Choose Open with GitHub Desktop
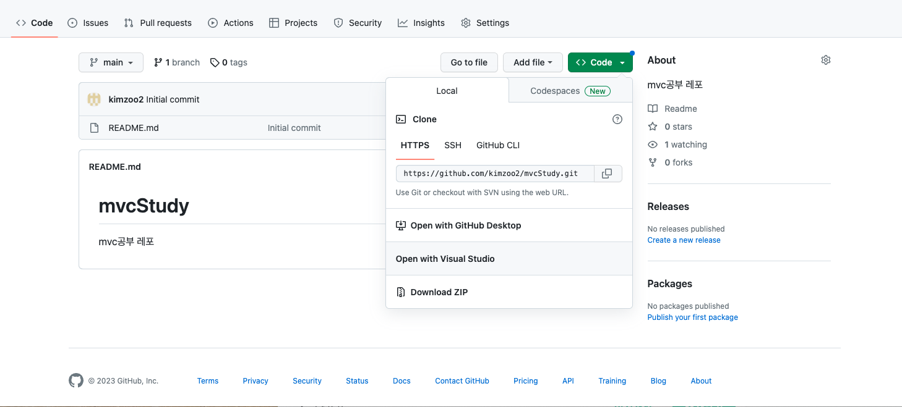Viewport: 902px width, 407px height. pos(509,225)
